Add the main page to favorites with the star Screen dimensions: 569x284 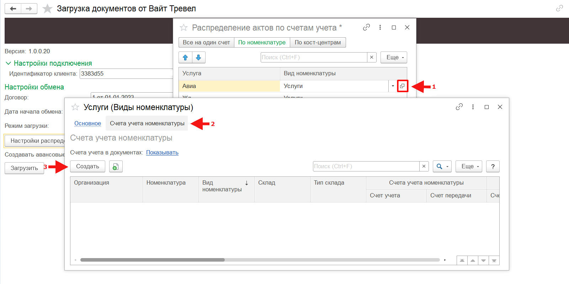pyautogui.click(x=47, y=9)
